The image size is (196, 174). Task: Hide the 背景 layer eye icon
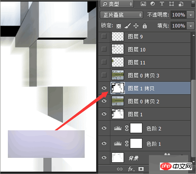104,157
